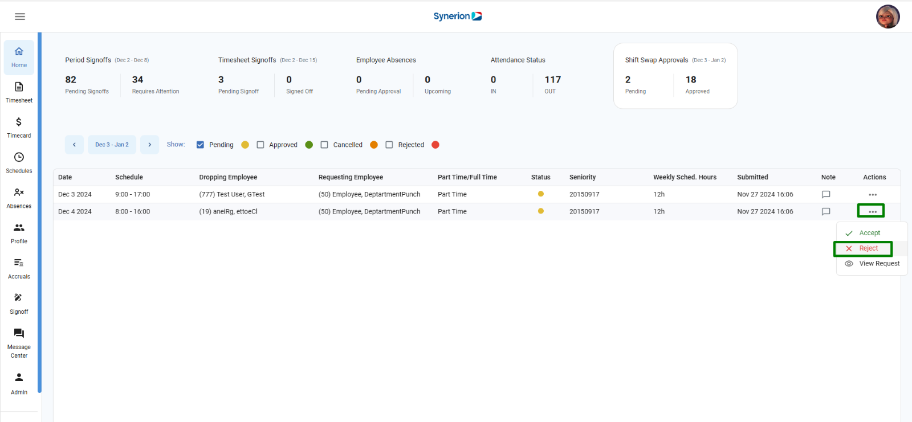Select '(777) Test User, GTest' cell
This screenshot has width=912, height=422.
232,194
